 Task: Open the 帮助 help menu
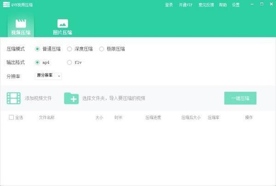click(223, 5)
